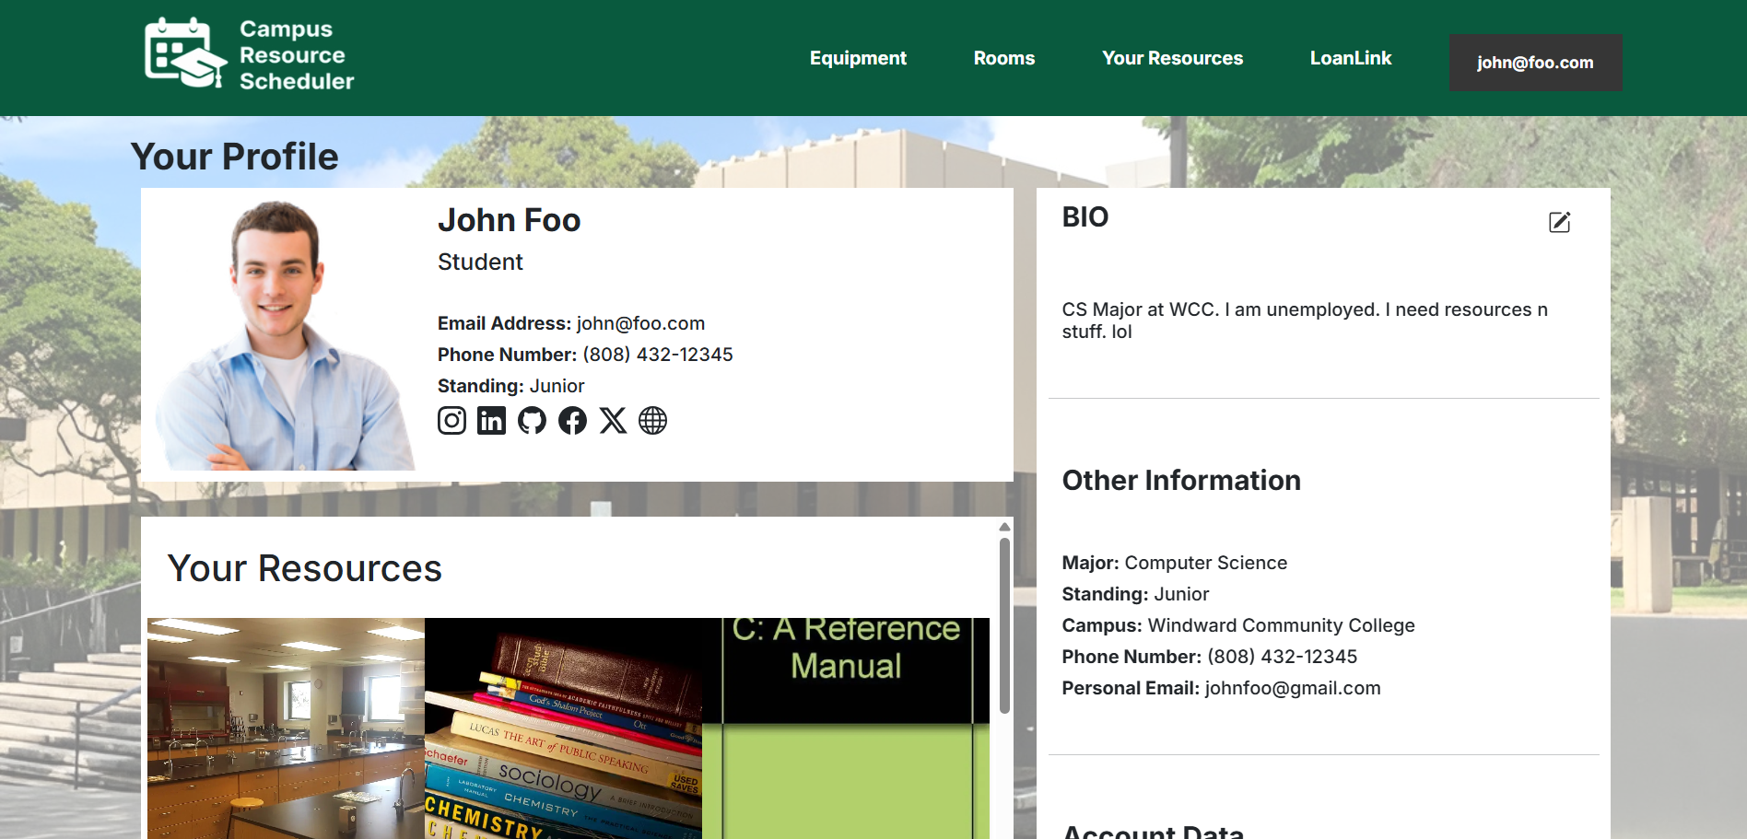Click John Foo's profile photo
The width and height of the screenshot is (1747, 839).
(x=281, y=336)
